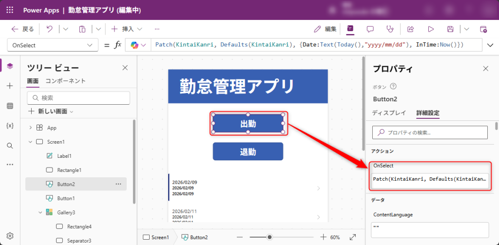Switch to the 画面 tab

coord(33,81)
